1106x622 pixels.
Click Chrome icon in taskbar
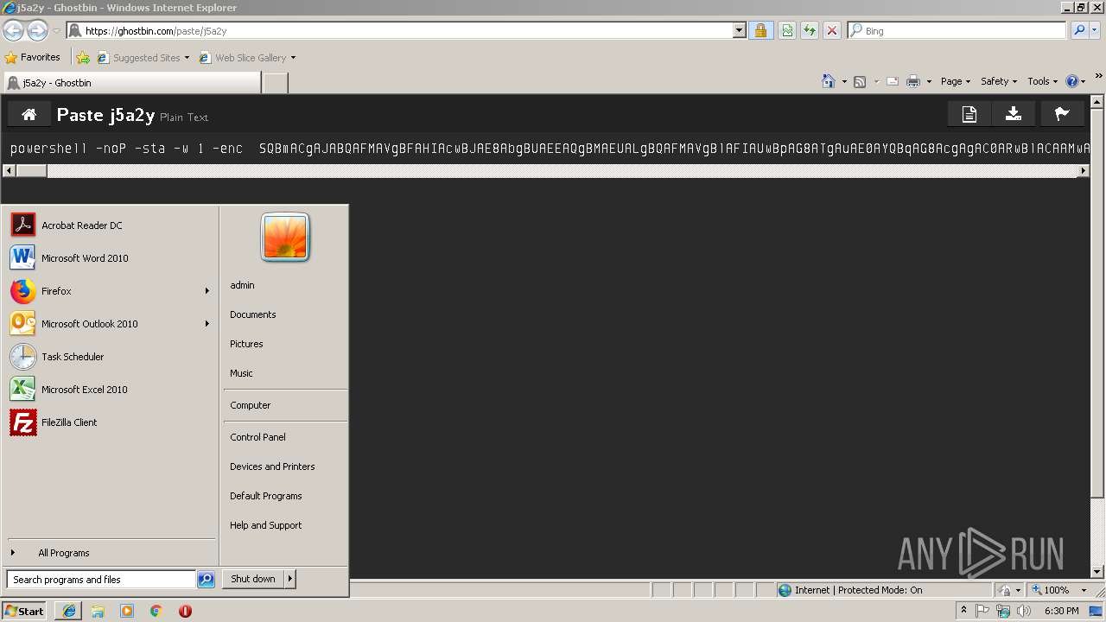click(x=156, y=611)
